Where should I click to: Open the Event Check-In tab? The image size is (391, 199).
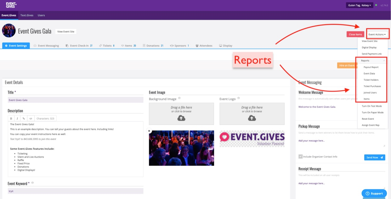point(79,46)
